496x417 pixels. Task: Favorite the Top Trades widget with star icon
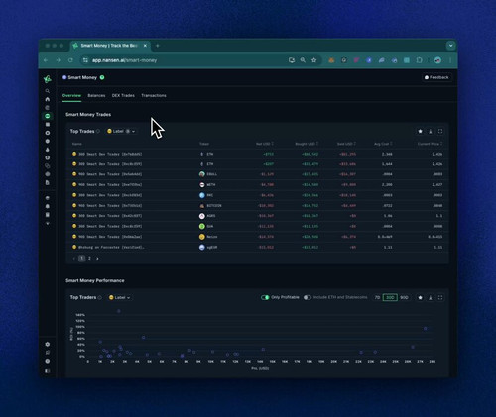pos(420,131)
